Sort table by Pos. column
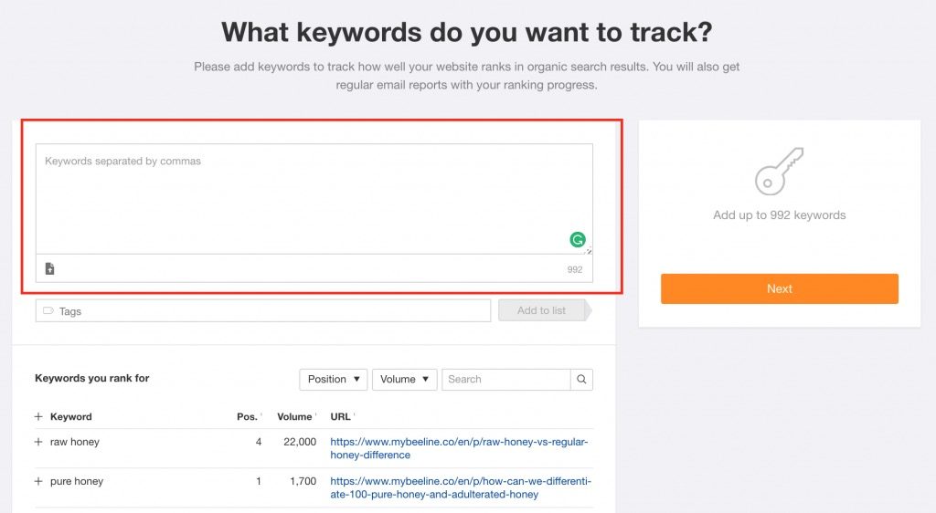Screen dimensions: 936x513 248,417
